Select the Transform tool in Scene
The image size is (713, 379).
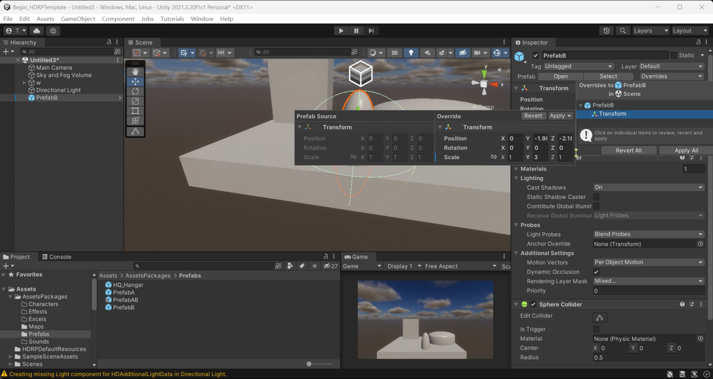135,120
